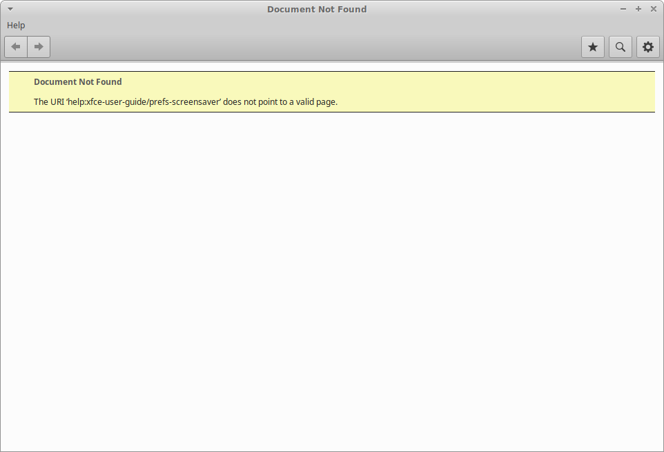Click the bold 'Document Not Found' error heading

[77, 82]
